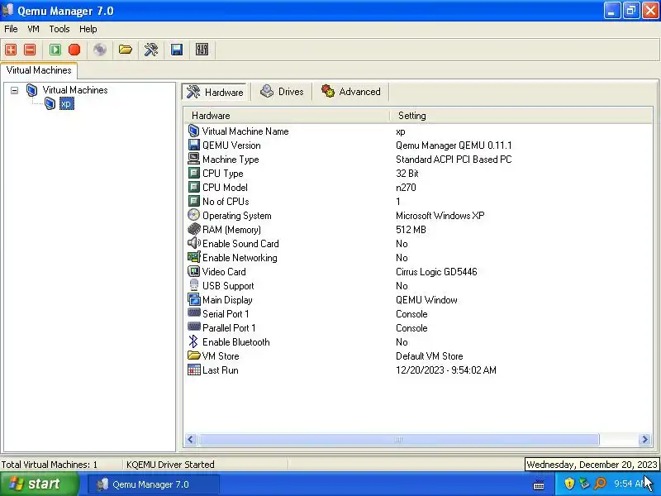Click Qemu Manager 7.0 taskbar button
Screen dimensions: 661x496
tap(153, 484)
